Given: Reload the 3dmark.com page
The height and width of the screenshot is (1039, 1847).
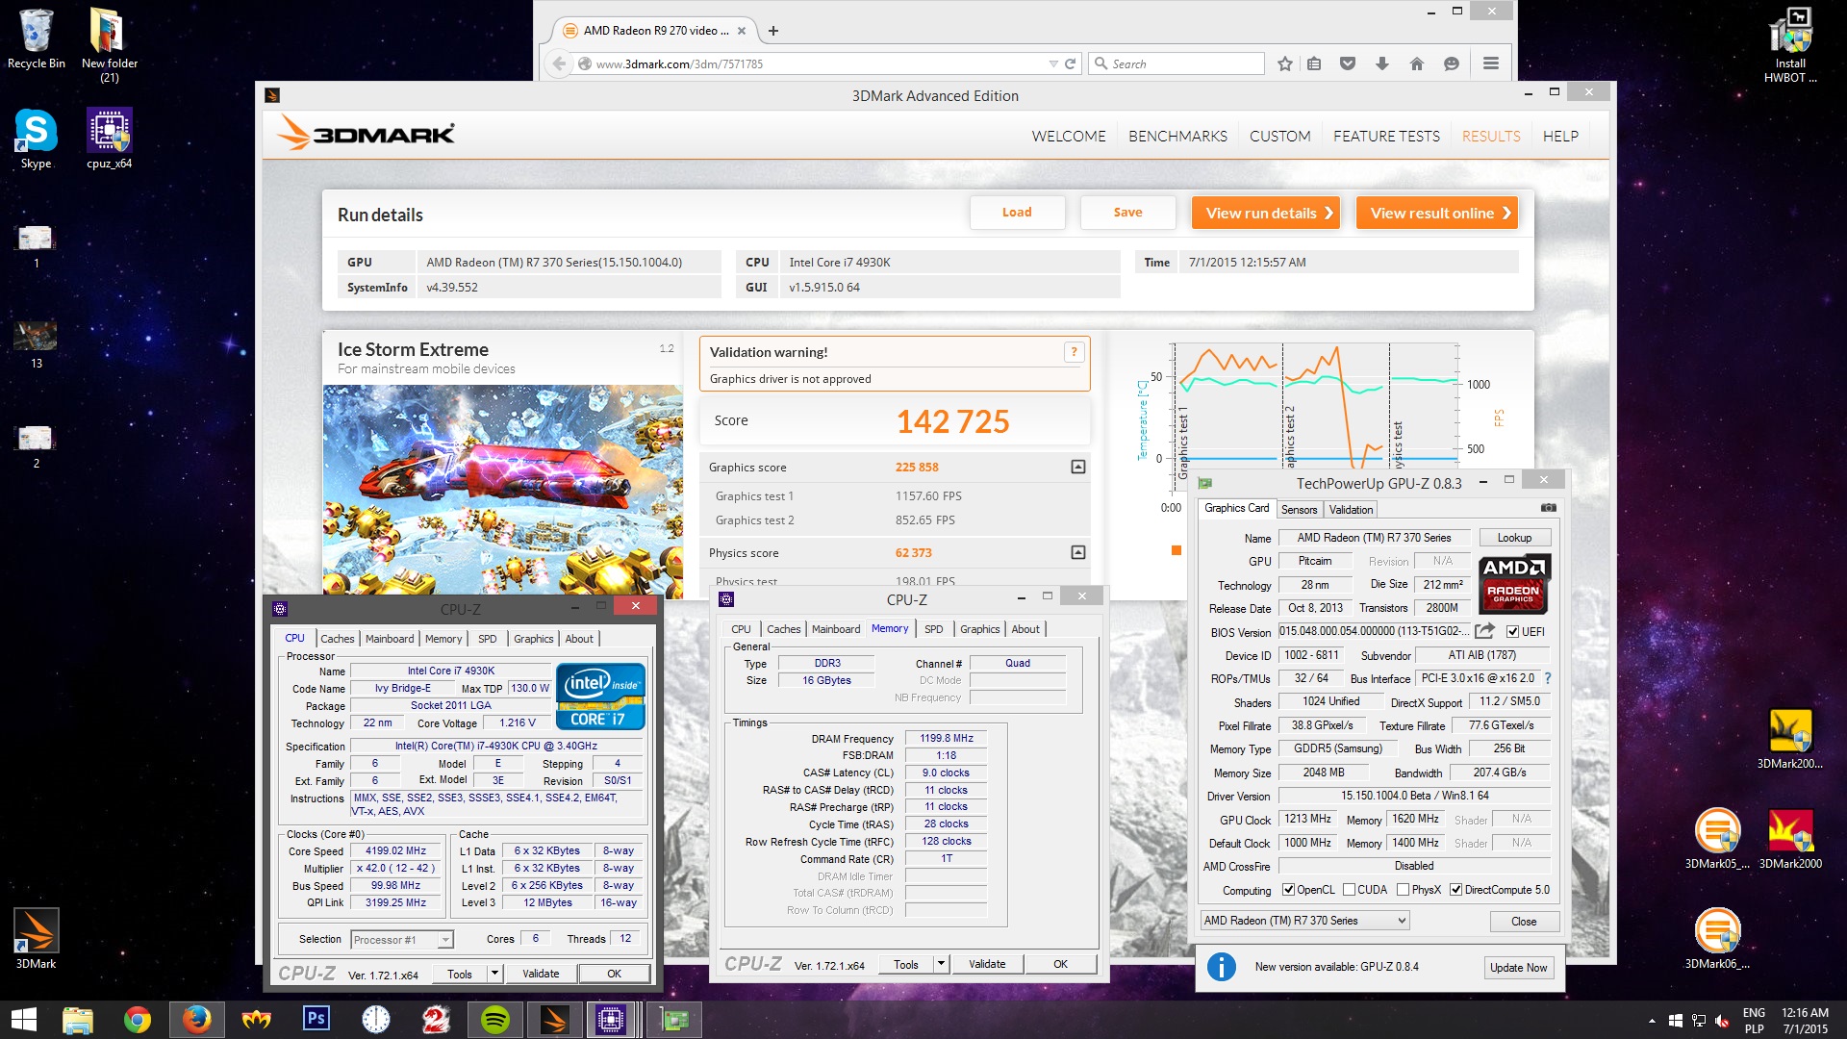Looking at the screenshot, I should 1070,63.
